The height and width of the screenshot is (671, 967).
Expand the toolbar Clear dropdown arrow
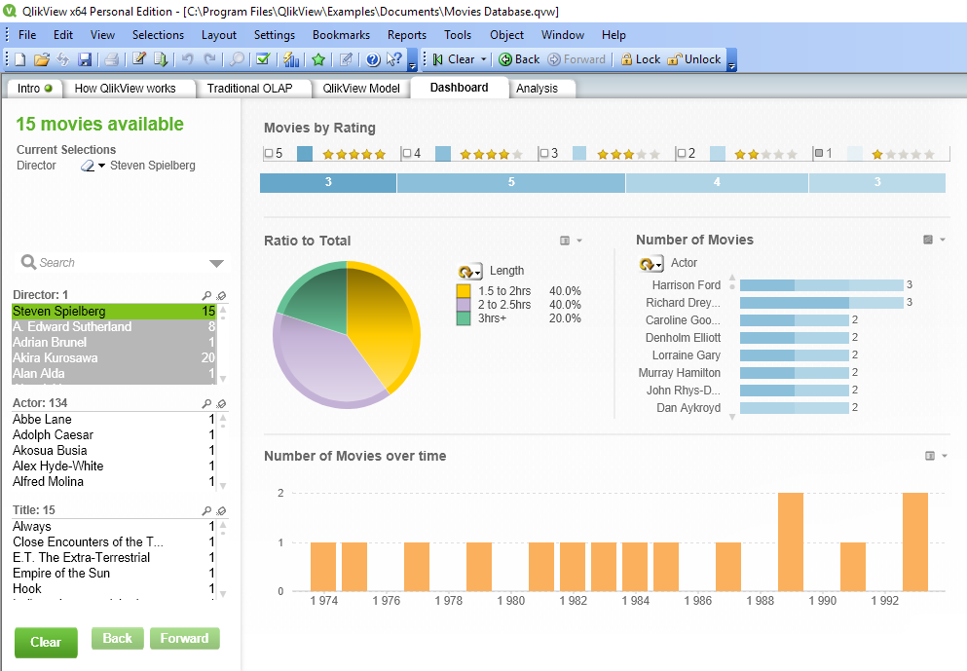tap(483, 59)
